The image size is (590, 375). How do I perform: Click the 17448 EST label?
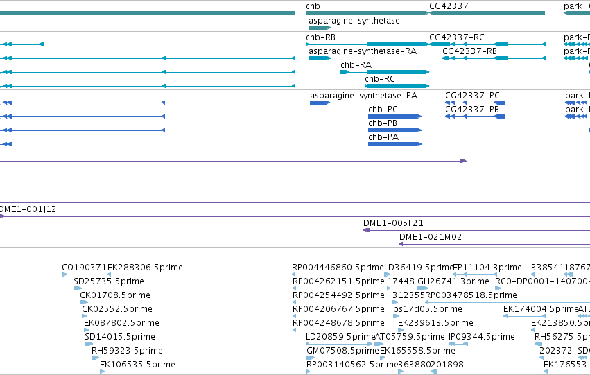[401, 281]
